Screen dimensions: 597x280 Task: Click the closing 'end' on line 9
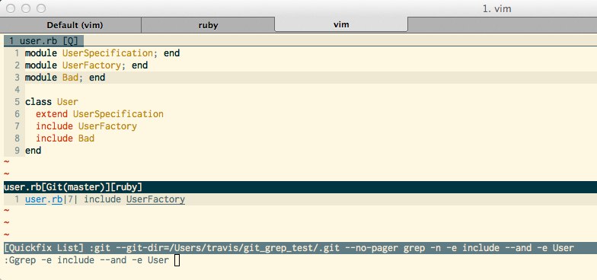tap(34, 151)
